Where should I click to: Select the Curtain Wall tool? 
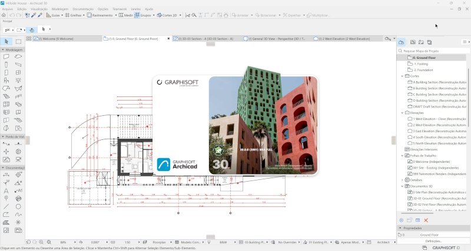[x=6, y=105]
